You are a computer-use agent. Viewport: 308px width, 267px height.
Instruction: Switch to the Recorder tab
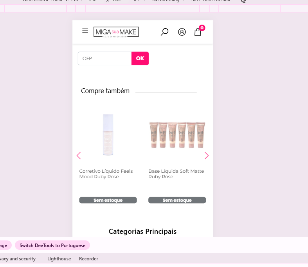[x=88, y=259]
